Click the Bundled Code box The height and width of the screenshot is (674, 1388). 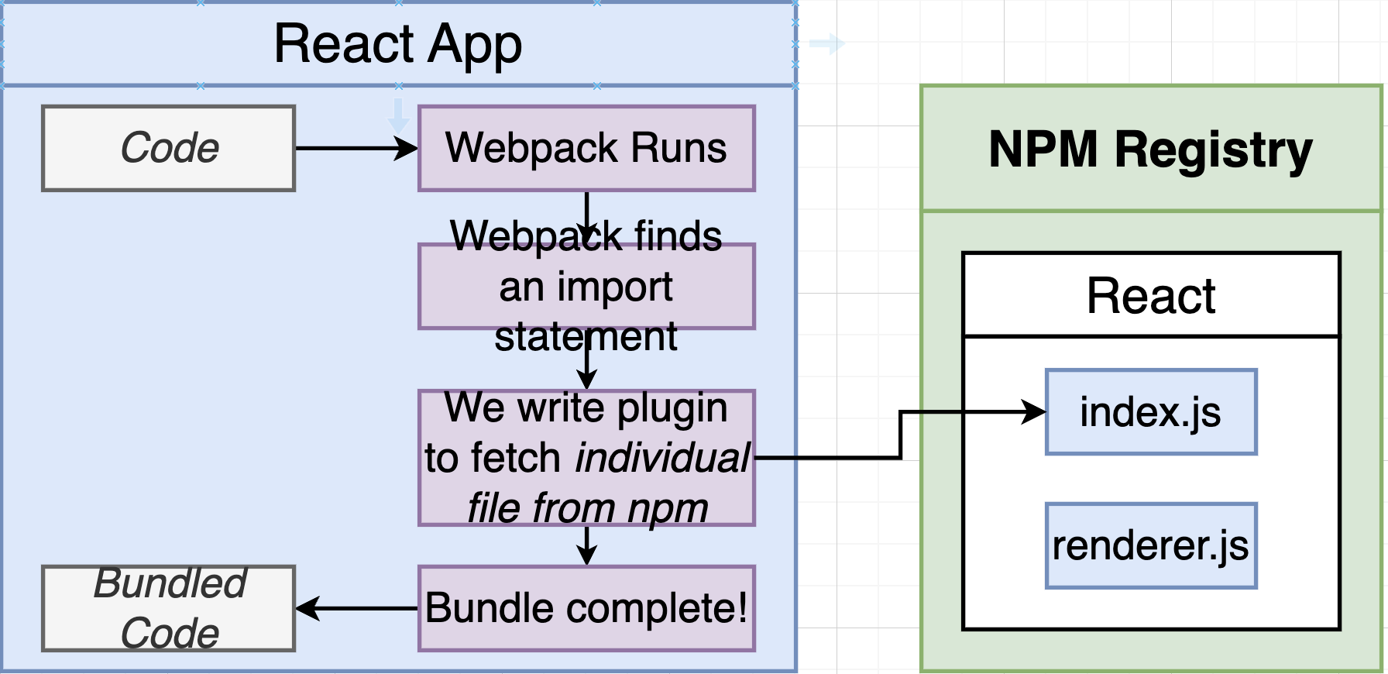[169, 608]
